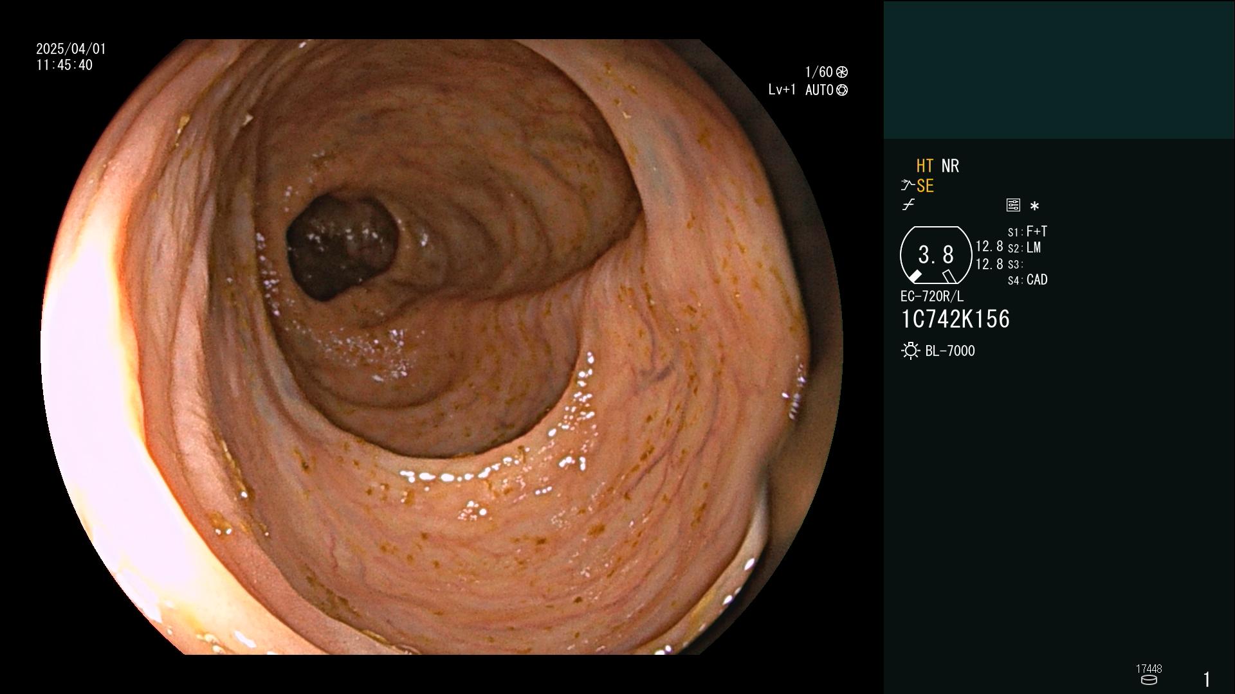1235x694 pixels.
Task: Click the Lv+1 brightness level
Action: pyautogui.click(x=782, y=90)
